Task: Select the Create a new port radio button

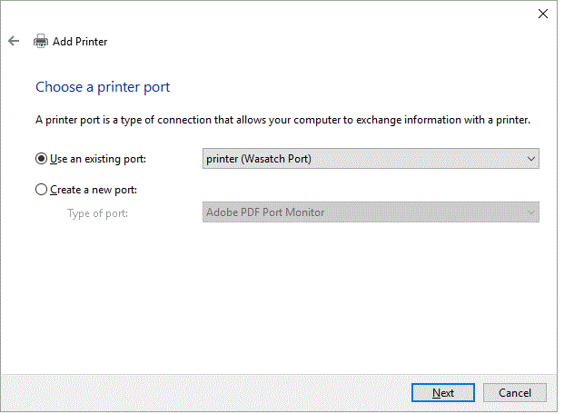Action: click(x=41, y=190)
